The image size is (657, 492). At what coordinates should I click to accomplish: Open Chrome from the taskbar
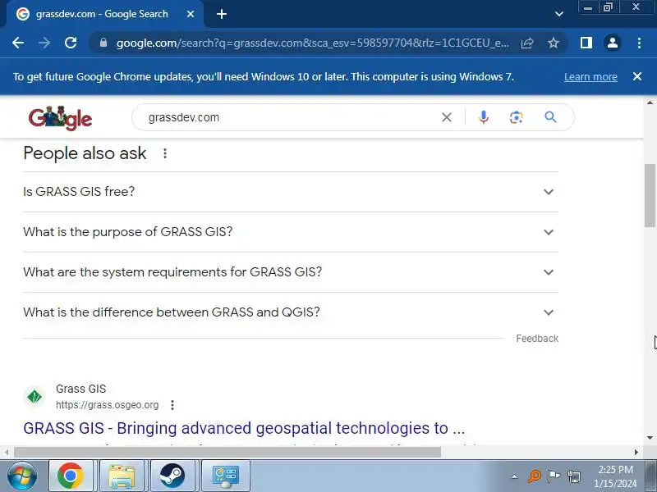click(x=71, y=476)
